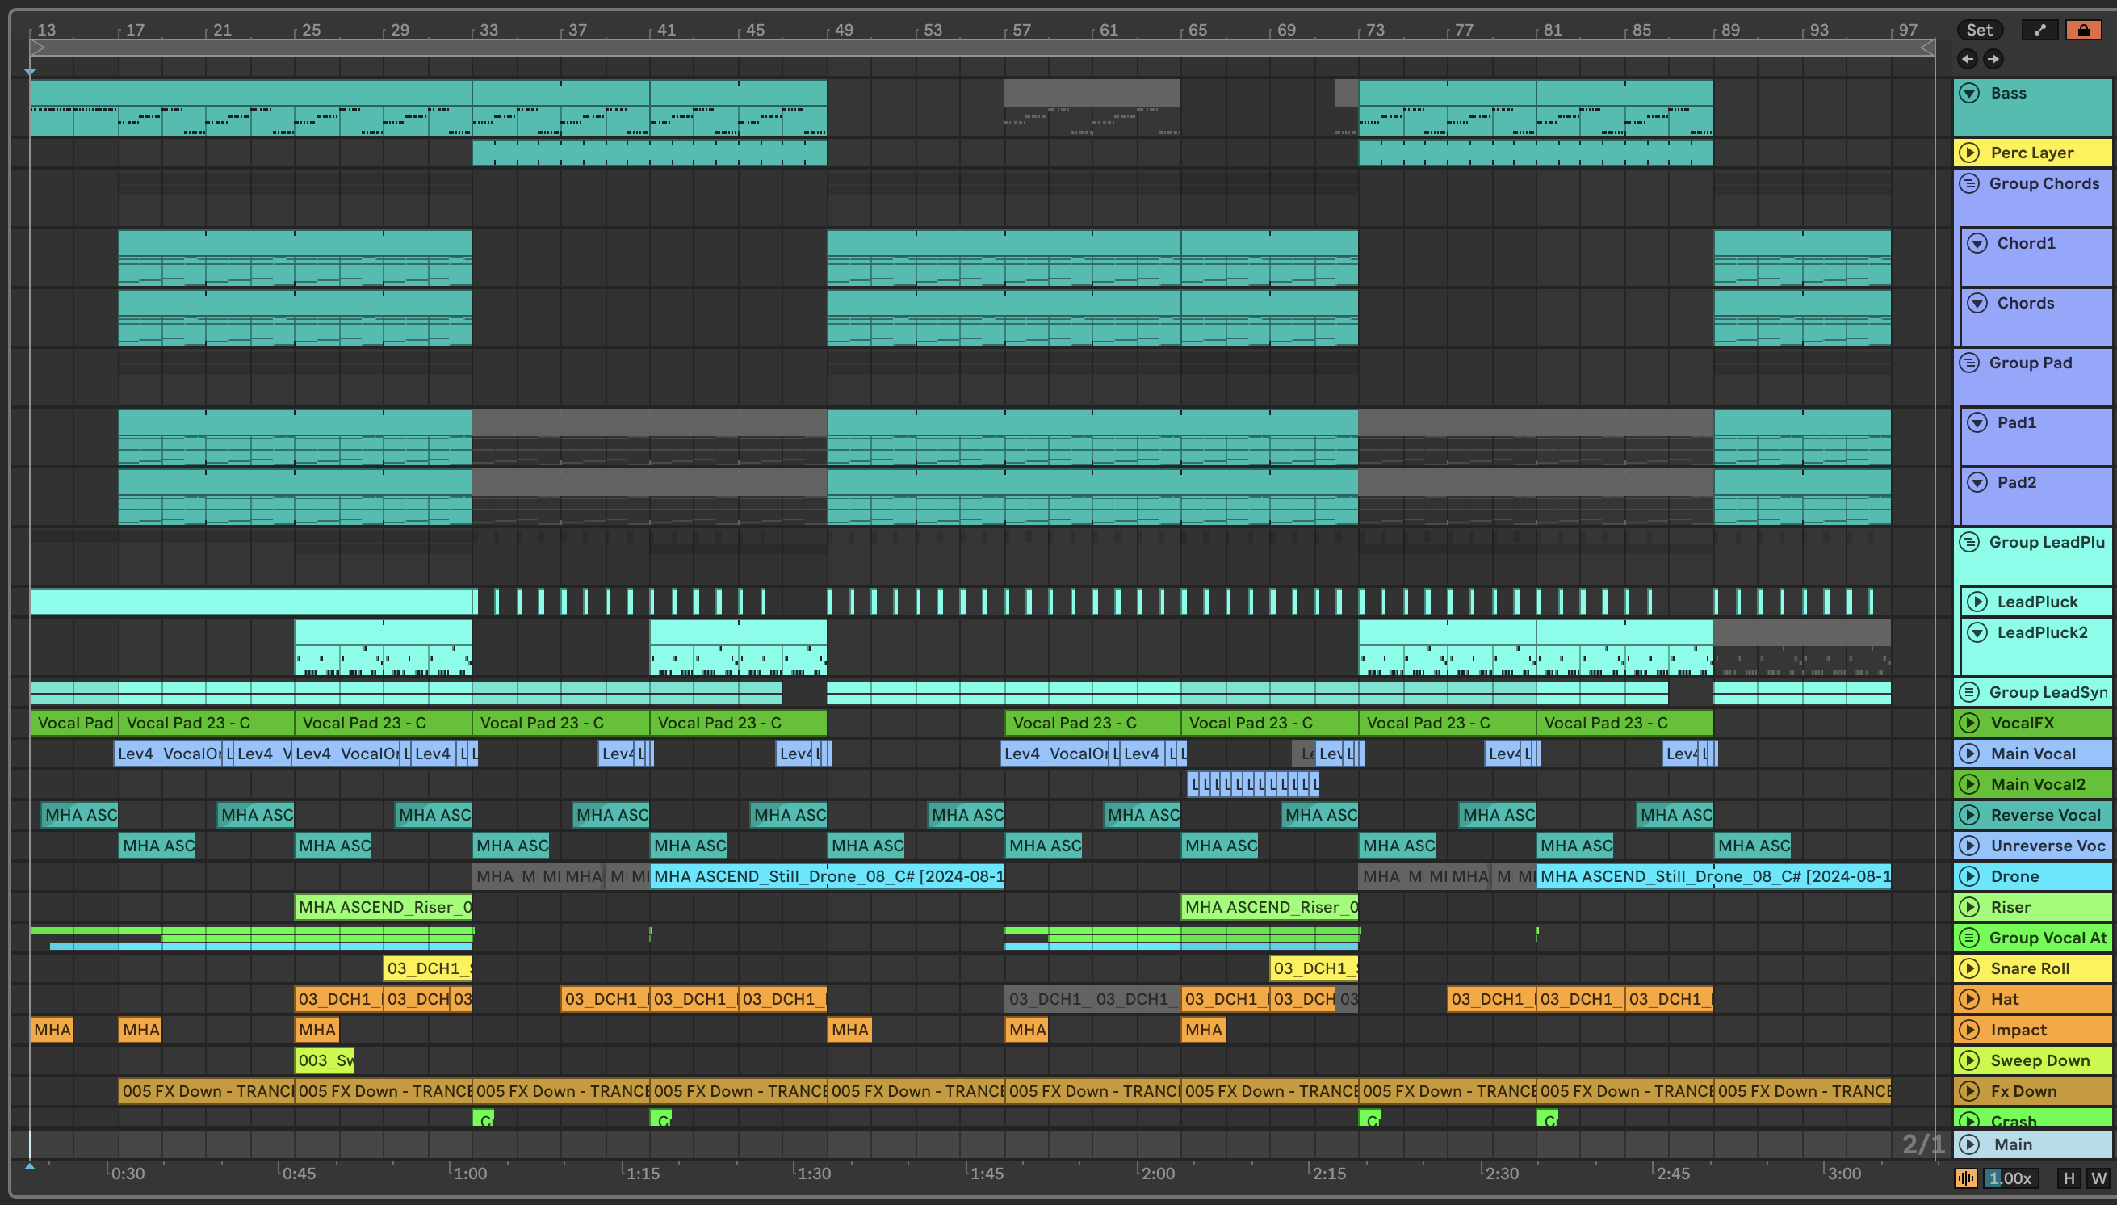Click the Drone track round play icon
Image resolution: width=2117 pixels, height=1205 pixels.
1970,876
